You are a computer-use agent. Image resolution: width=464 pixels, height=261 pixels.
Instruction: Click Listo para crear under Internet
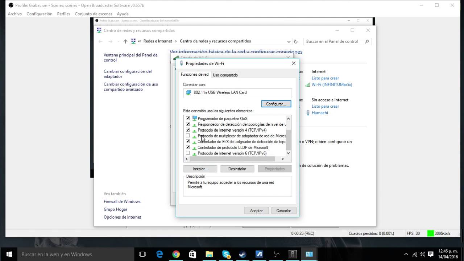325,78
